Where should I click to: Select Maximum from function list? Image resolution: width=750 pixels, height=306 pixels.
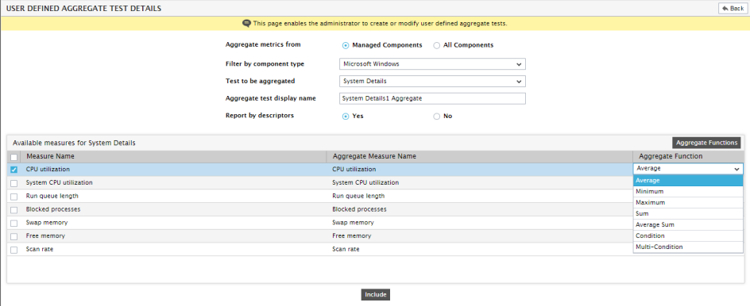click(688, 202)
